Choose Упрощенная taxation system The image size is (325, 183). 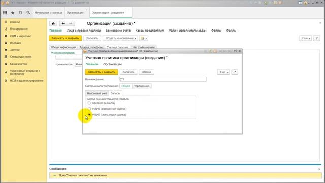pyautogui.click(x=142, y=86)
